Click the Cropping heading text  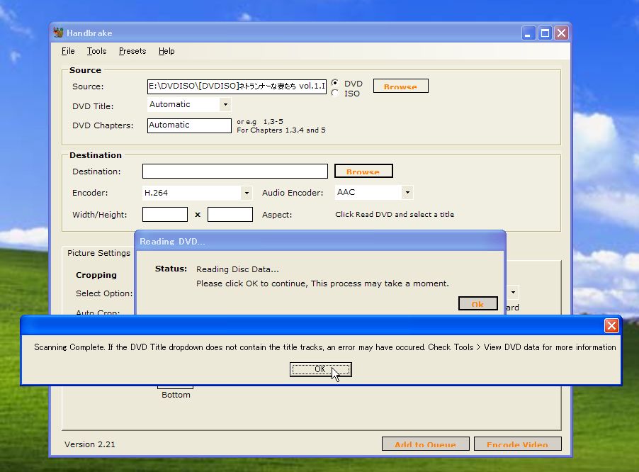point(96,275)
